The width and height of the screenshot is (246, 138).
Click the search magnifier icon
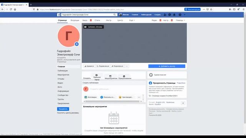115,15
